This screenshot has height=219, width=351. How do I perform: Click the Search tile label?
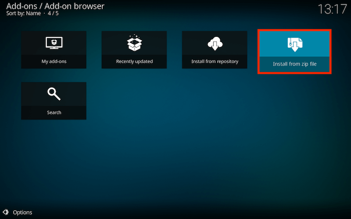(54, 113)
